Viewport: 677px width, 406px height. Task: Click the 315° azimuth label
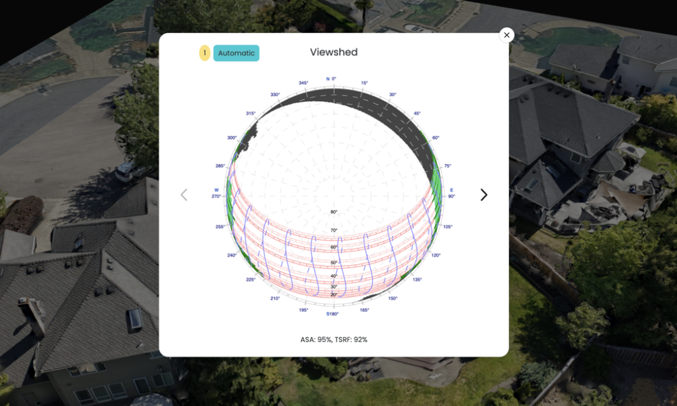pos(251,114)
